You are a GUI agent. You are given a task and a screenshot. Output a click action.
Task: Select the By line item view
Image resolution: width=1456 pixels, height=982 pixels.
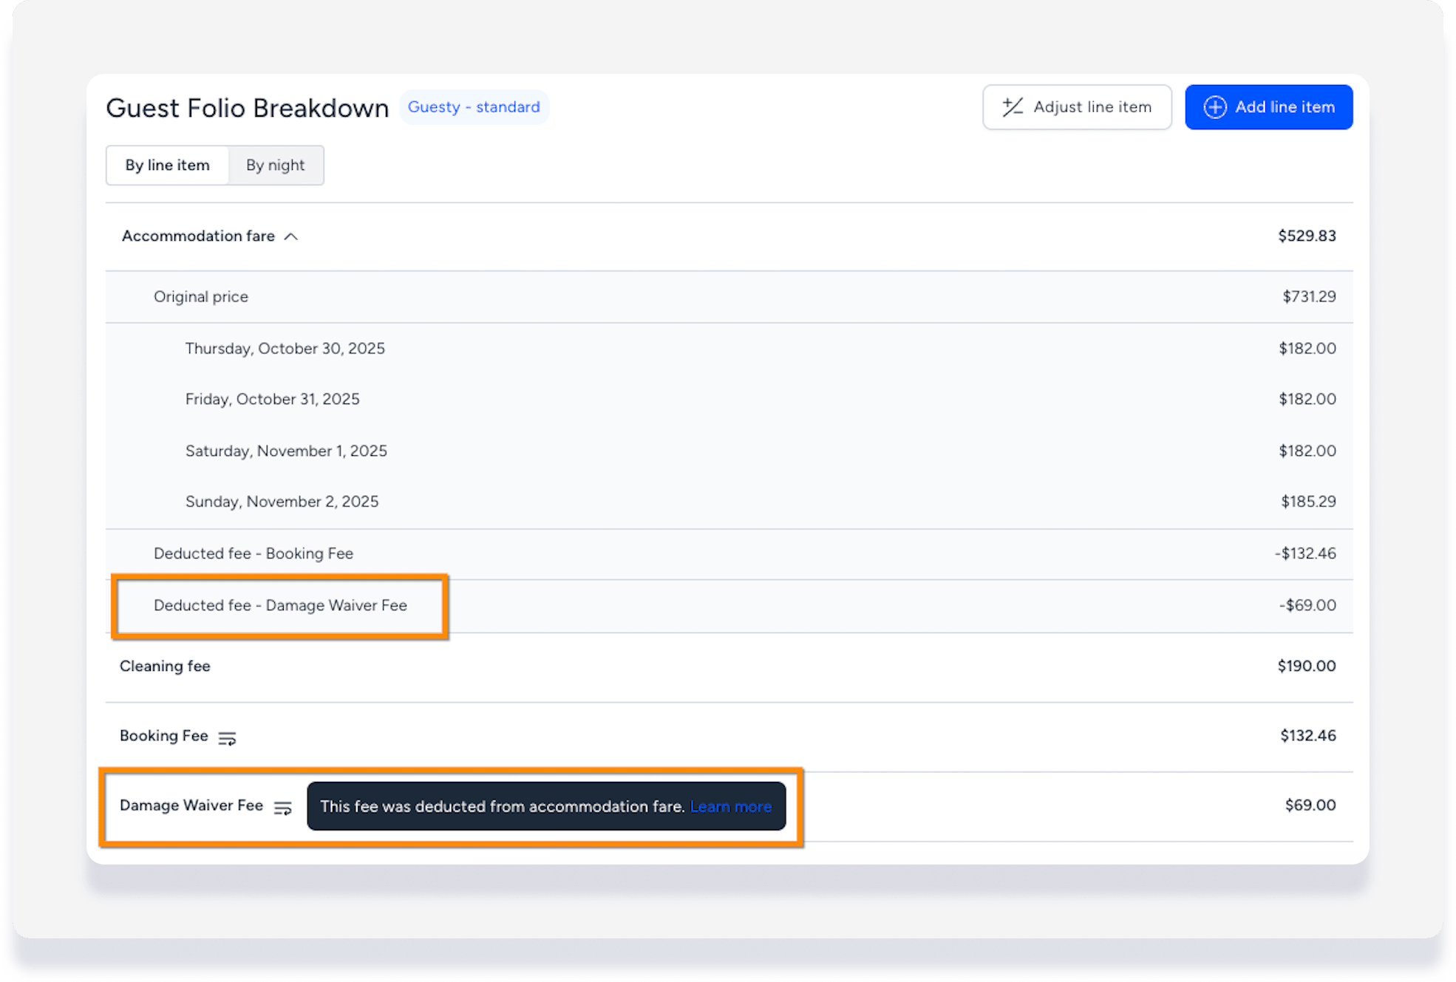pos(167,165)
